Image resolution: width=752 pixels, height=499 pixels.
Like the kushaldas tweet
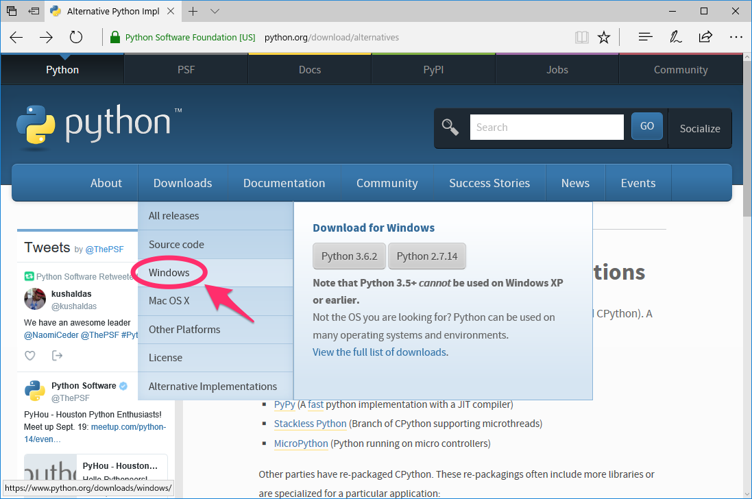29,356
